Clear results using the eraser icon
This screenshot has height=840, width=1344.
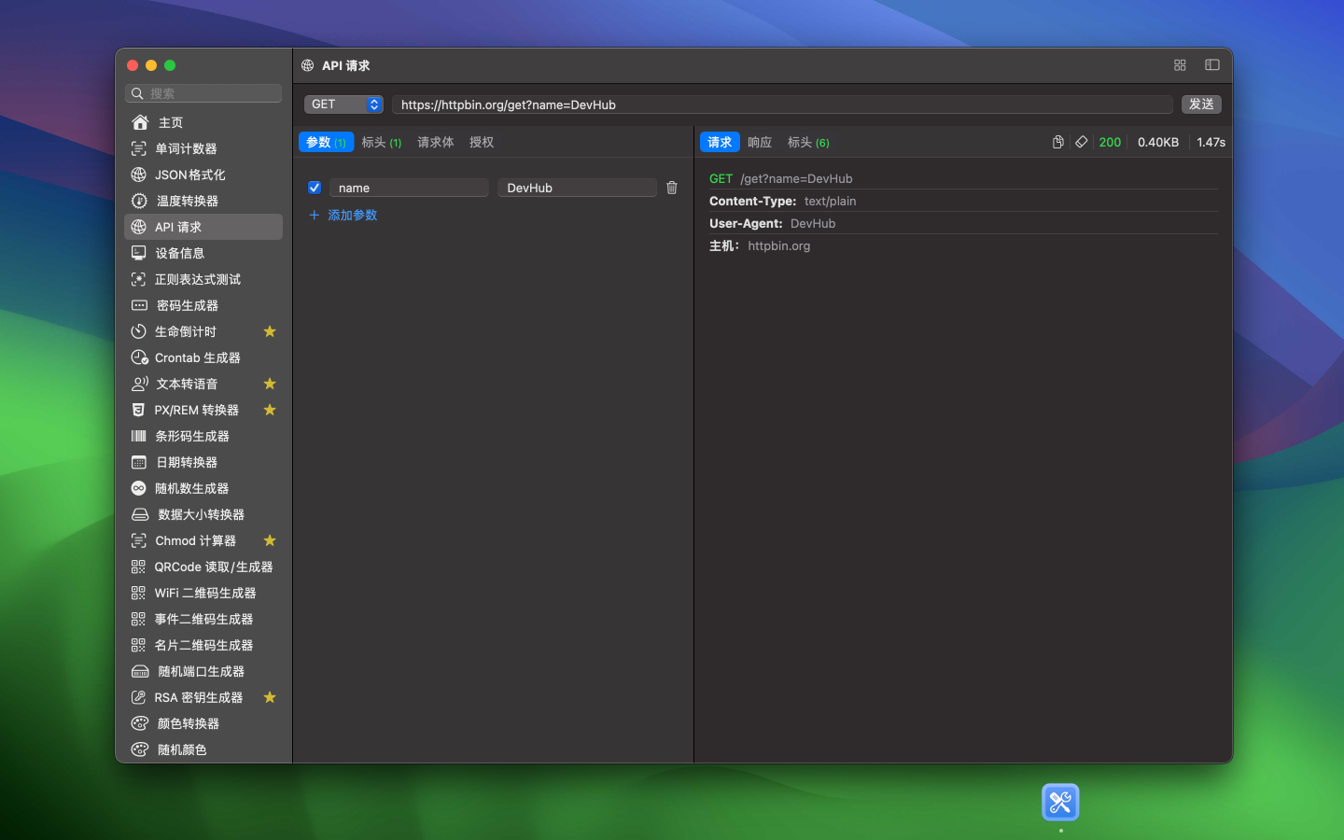tap(1082, 142)
